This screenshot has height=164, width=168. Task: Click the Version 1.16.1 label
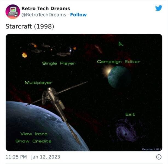[x=152, y=149]
